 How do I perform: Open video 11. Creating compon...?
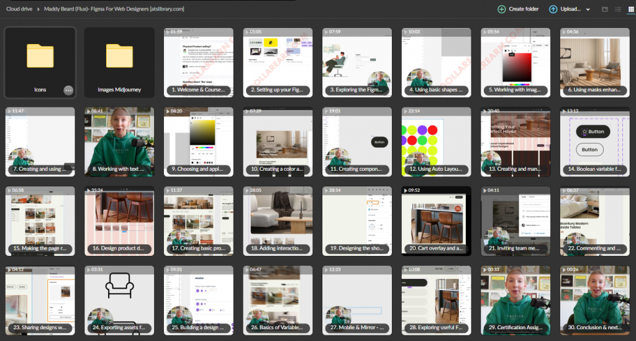[357, 142]
